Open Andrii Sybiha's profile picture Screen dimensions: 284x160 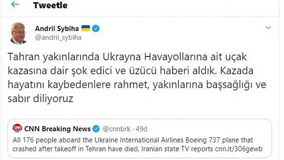click(x=19, y=34)
